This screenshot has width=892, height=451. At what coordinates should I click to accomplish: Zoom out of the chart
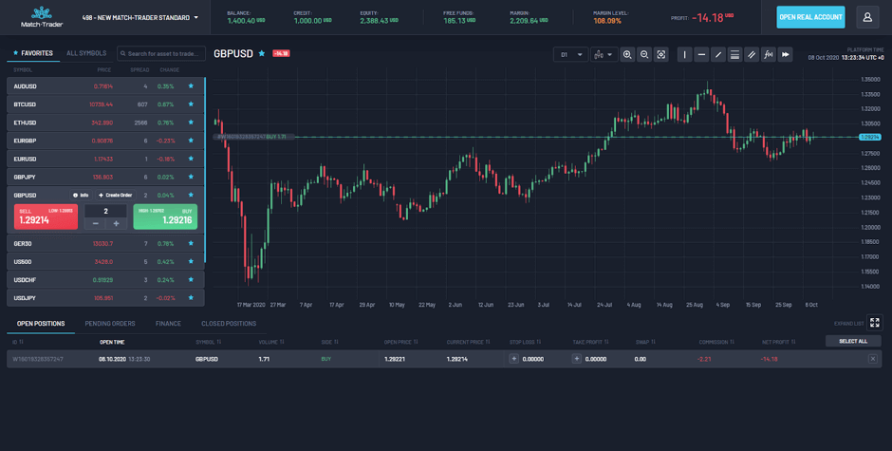(644, 55)
